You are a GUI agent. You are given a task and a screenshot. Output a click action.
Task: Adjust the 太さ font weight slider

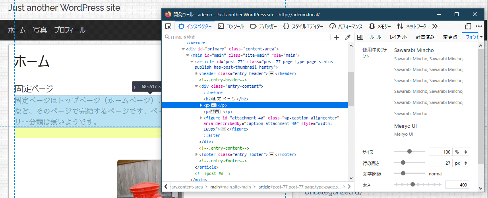(x=418, y=185)
